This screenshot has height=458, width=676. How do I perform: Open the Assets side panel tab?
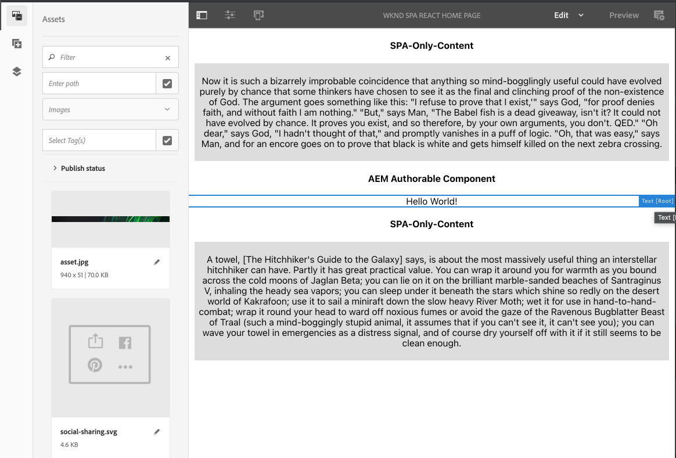click(17, 16)
